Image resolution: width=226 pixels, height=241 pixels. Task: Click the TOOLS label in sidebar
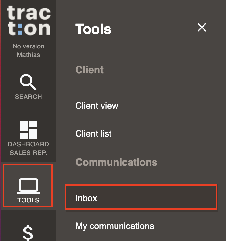point(28,200)
